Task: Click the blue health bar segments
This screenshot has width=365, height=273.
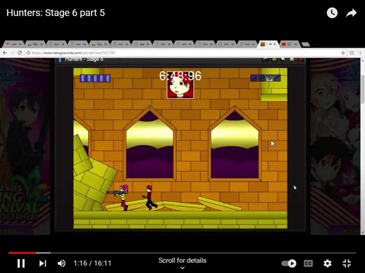Action: tap(95, 78)
